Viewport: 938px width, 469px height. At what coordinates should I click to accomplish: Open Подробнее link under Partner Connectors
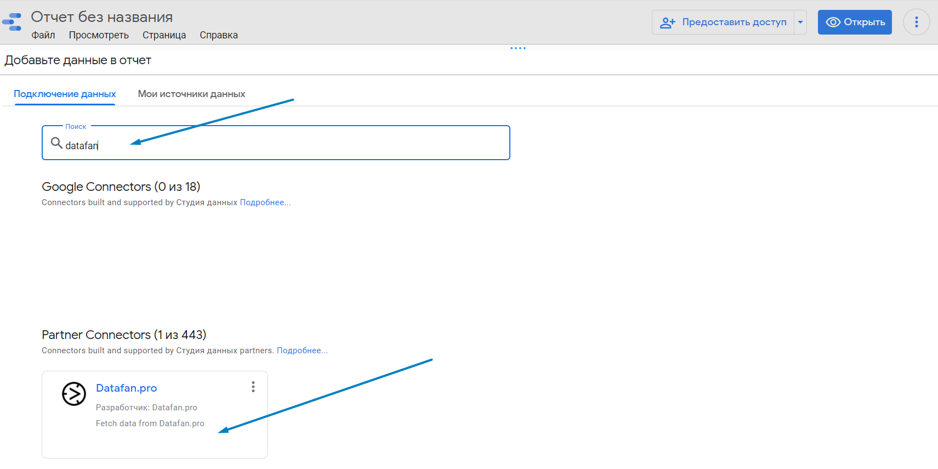point(302,351)
